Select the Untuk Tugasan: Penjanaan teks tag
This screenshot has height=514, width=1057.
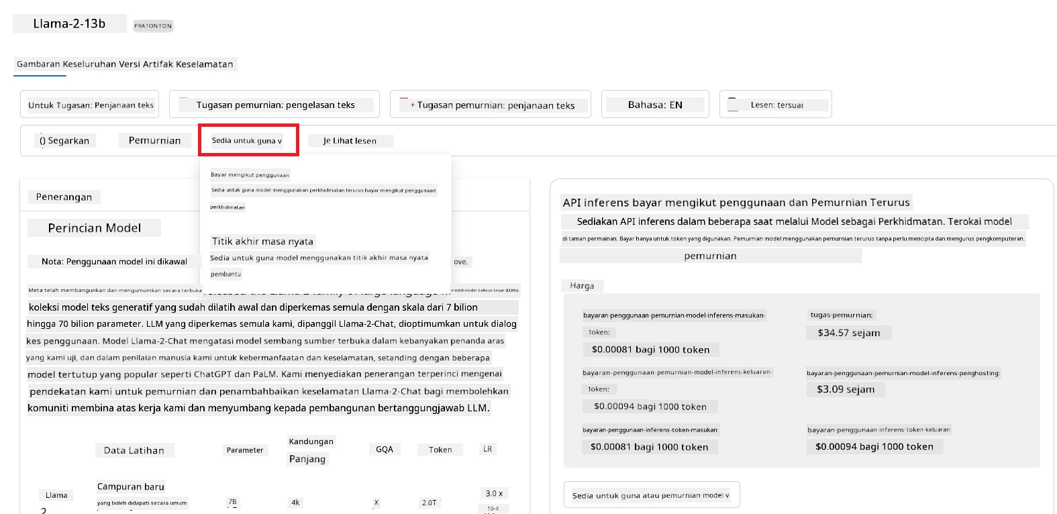pos(90,105)
